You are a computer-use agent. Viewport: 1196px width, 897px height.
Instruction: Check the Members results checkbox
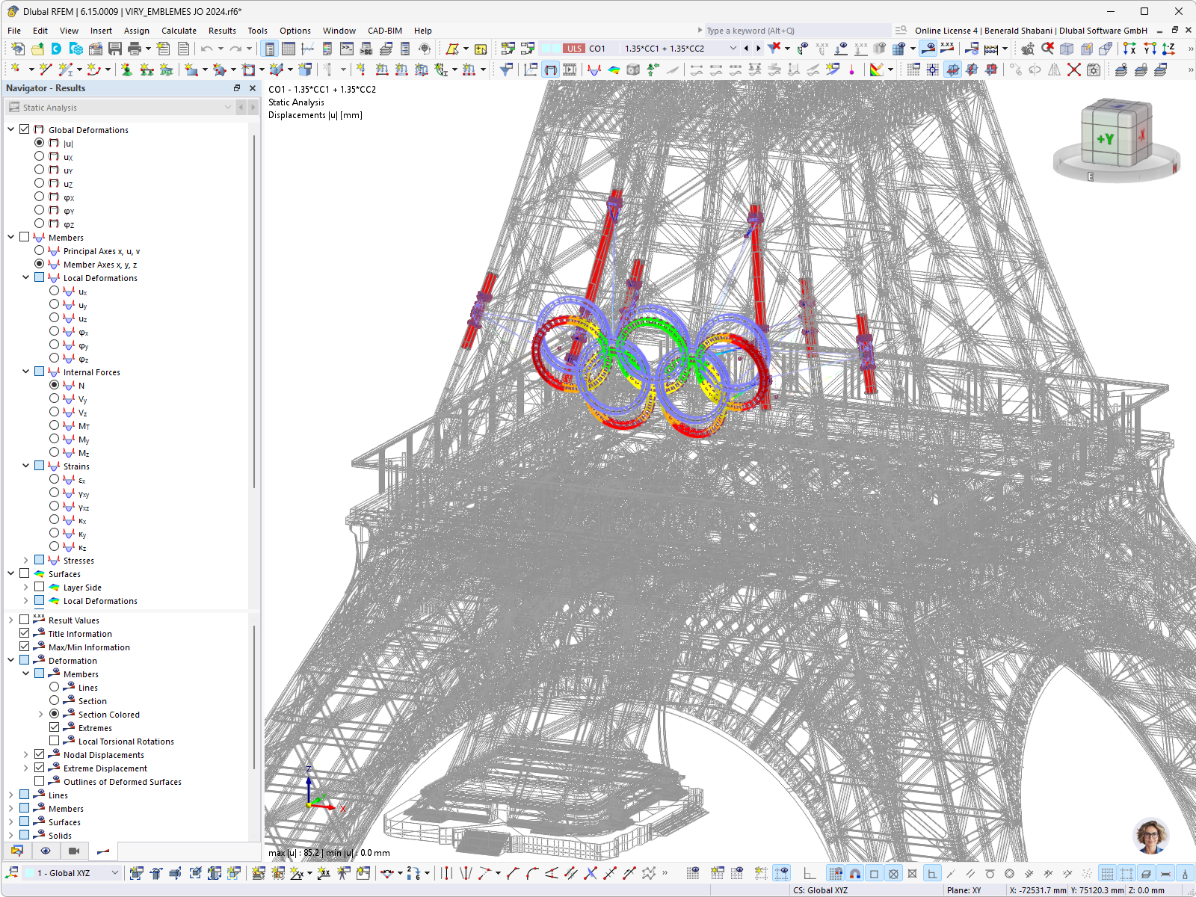25,237
